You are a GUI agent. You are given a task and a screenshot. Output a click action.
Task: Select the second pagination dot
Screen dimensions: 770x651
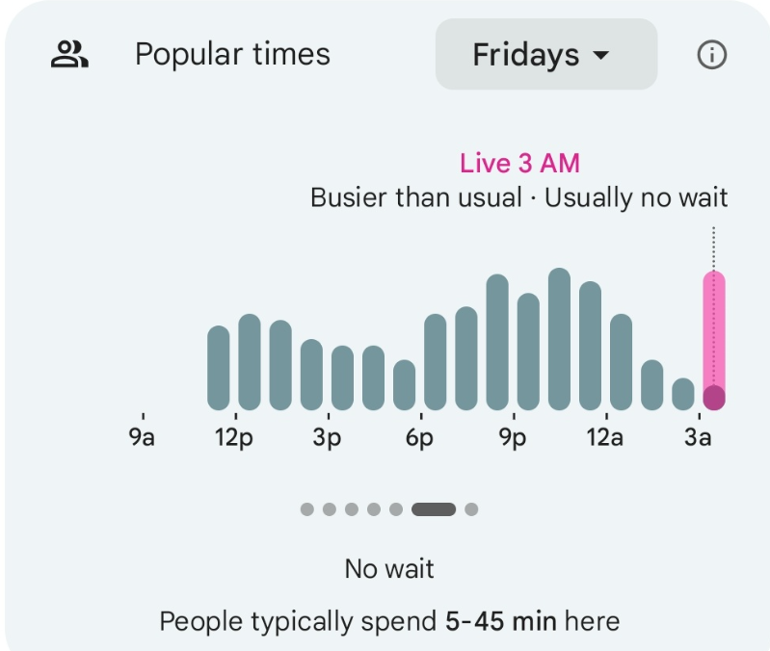pyautogui.click(x=330, y=509)
